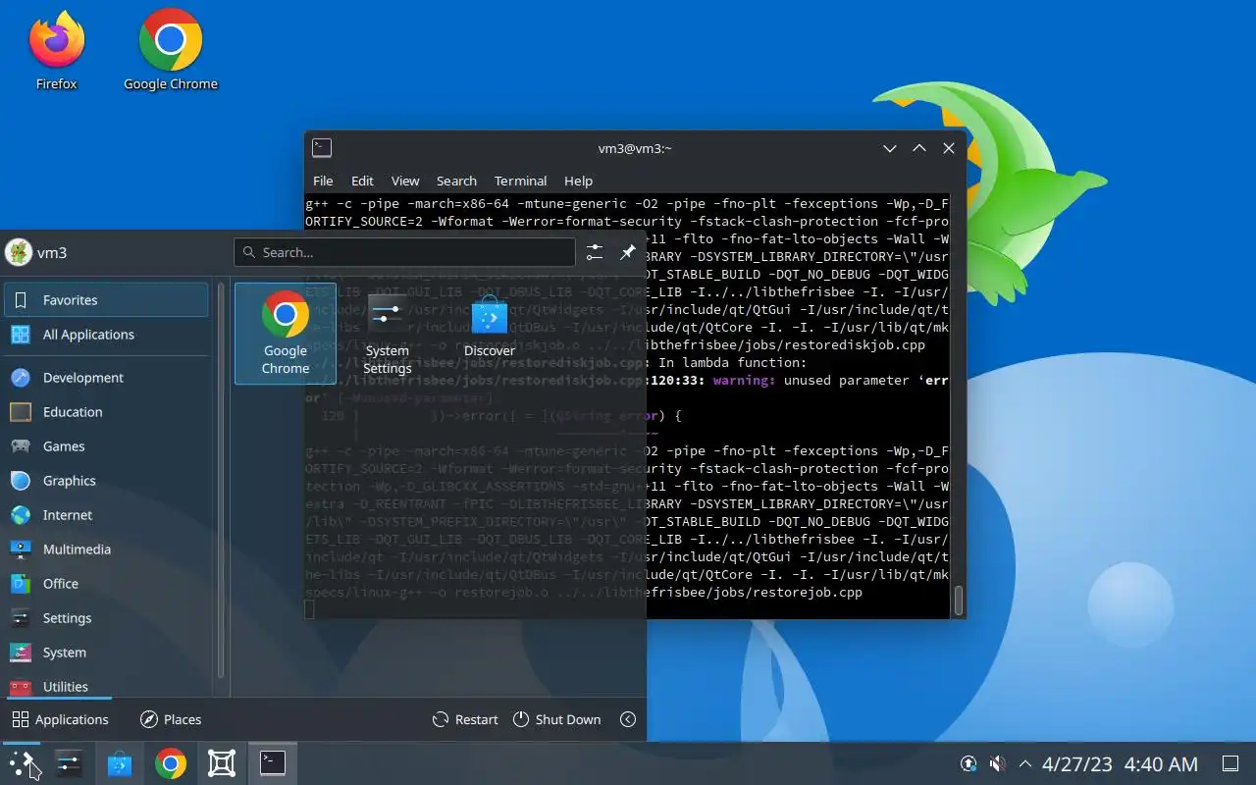
Task: Select the Favorites category
Action: pyautogui.click(x=106, y=300)
